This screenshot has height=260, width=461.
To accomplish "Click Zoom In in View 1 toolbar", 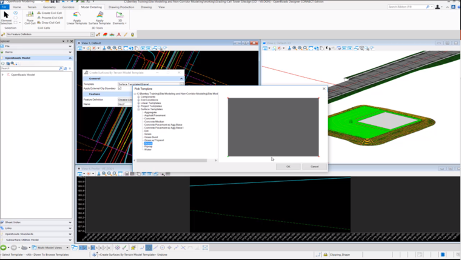I will point(109,48).
